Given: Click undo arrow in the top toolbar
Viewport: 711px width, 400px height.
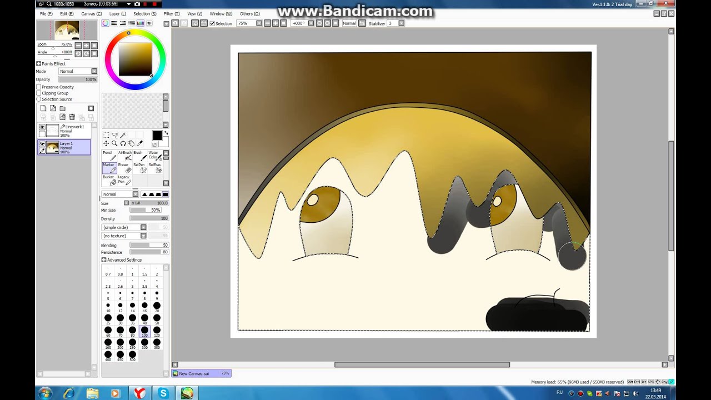Looking at the screenshot, I should click(175, 23).
